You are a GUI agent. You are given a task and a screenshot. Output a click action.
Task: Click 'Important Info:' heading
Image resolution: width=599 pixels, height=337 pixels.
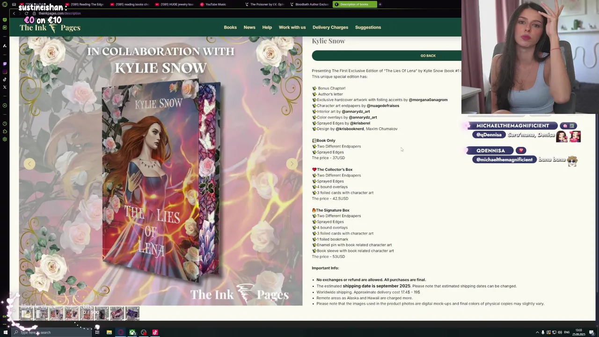click(325, 268)
